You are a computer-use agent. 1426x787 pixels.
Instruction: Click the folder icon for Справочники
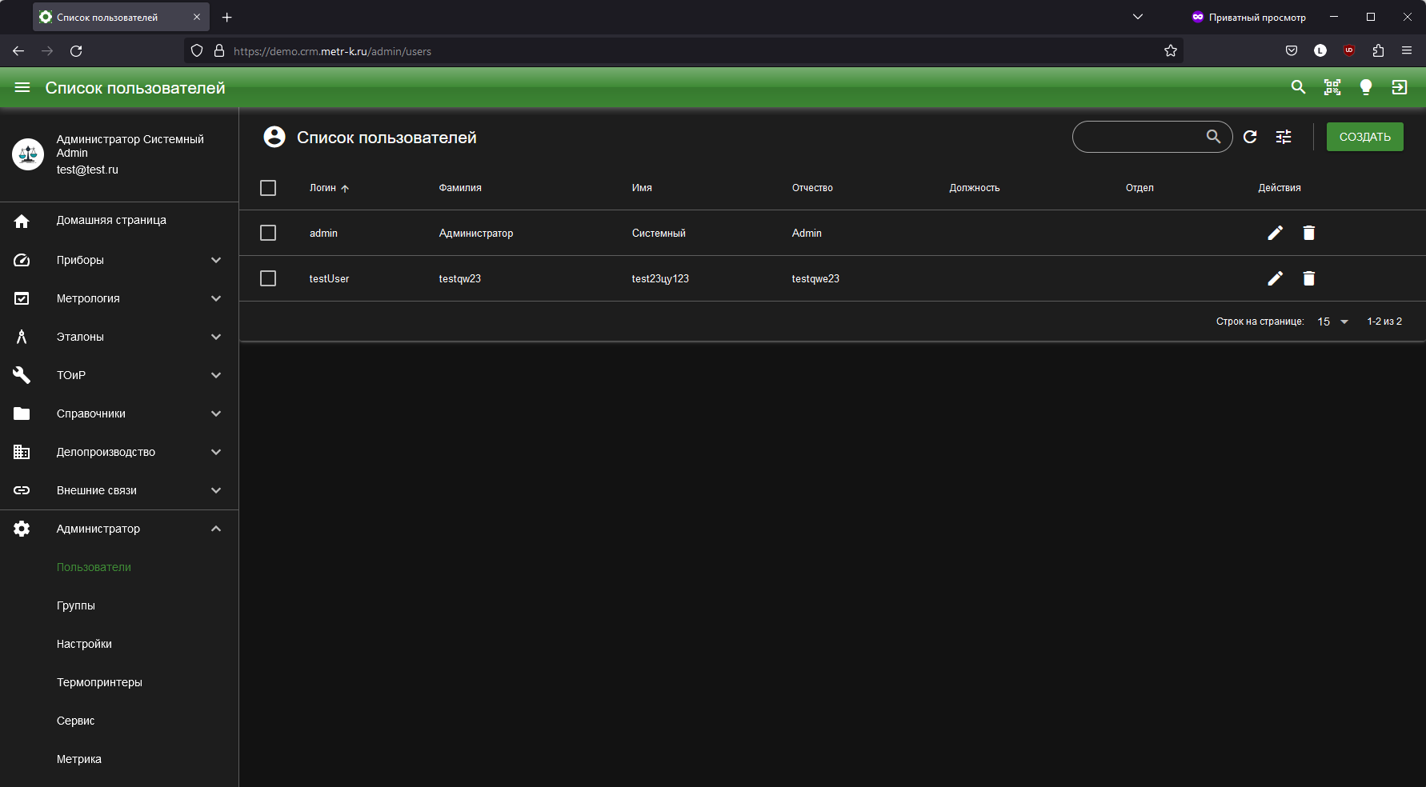pos(22,413)
